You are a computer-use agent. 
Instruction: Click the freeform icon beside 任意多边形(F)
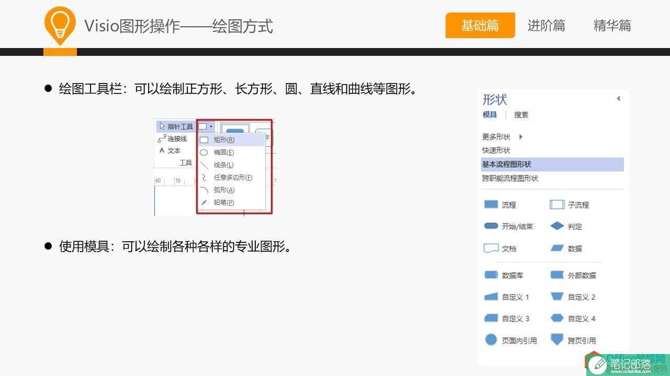click(204, 178)
